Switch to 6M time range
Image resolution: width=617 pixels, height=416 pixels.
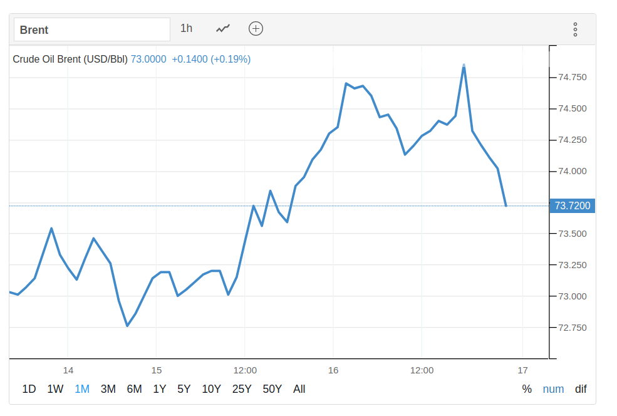134,389
